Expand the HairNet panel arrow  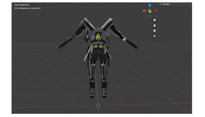point(160,4)
